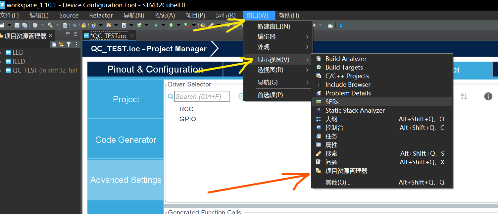The height and width of the screenshot is (214, 498).
Task: Click the Save icon in the toolbar
Action: coord(17,25)
